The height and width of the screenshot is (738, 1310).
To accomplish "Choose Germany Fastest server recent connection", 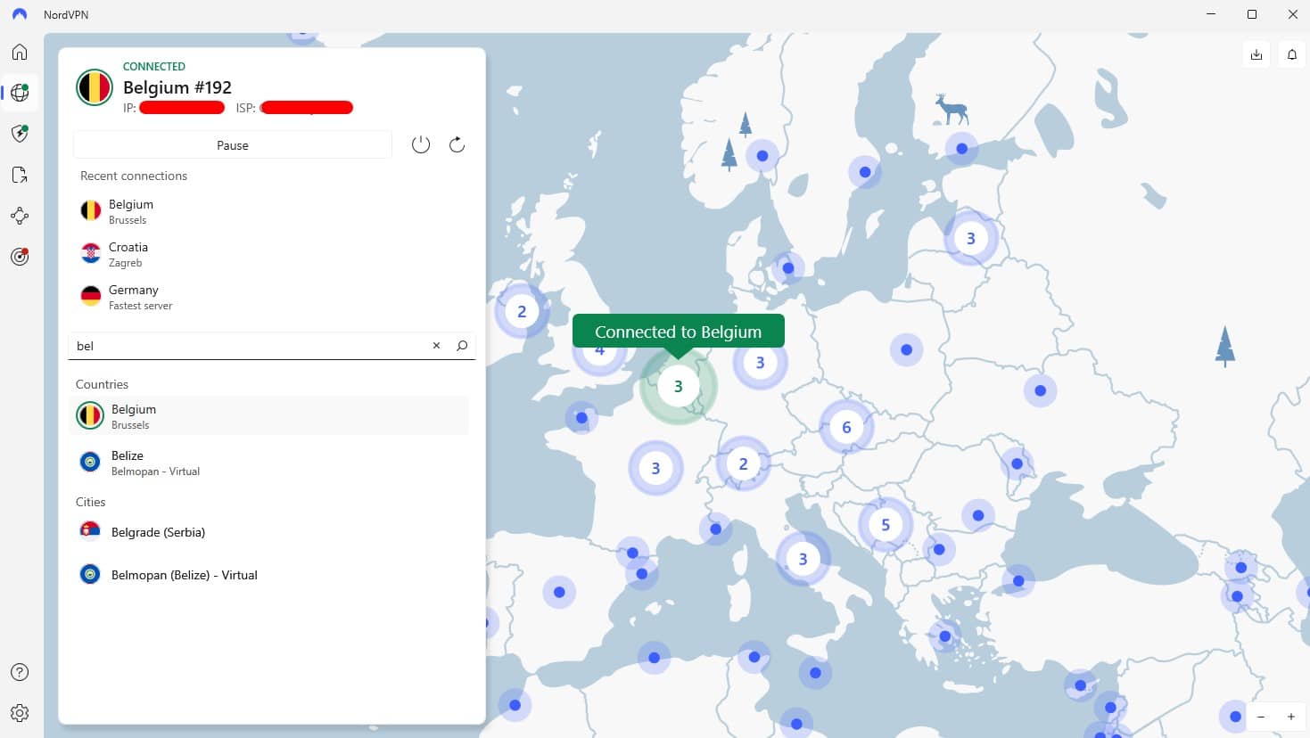I will pyautogui.click(x=140, y=297).
